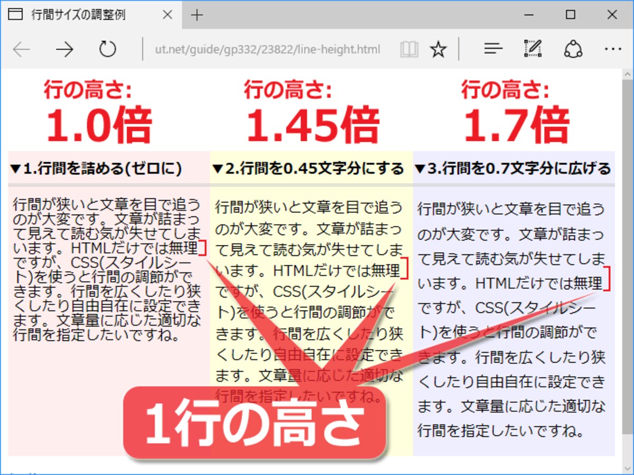Open the Share panel

pyautogui.click(x=573, y=49)
